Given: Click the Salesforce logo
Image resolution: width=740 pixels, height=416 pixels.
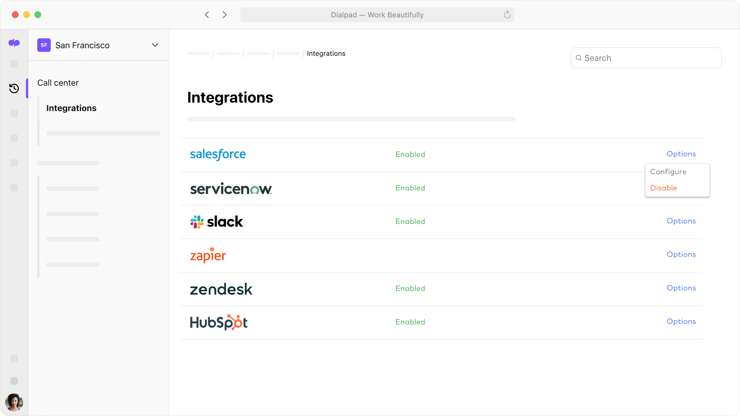Looking at the screenshot, I should [x=218, y=154].
